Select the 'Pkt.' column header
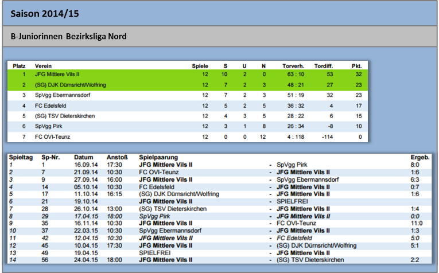The image size is (439, 273). [x=357, y=66]
